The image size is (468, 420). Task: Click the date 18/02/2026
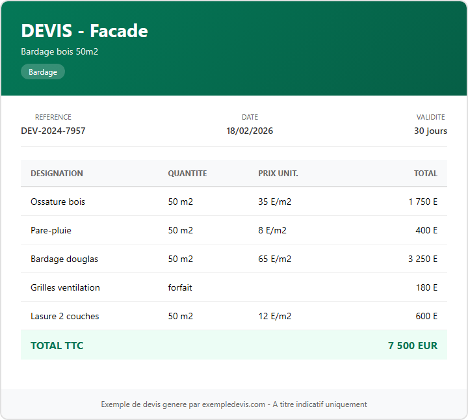coord(250,131)
